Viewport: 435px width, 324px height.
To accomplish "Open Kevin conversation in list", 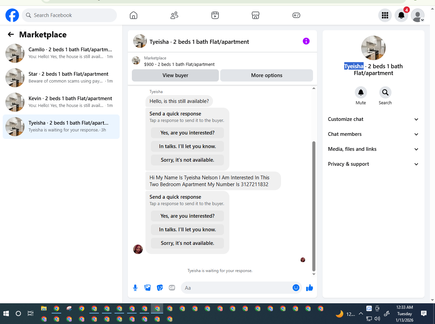I will click(61, 102).
